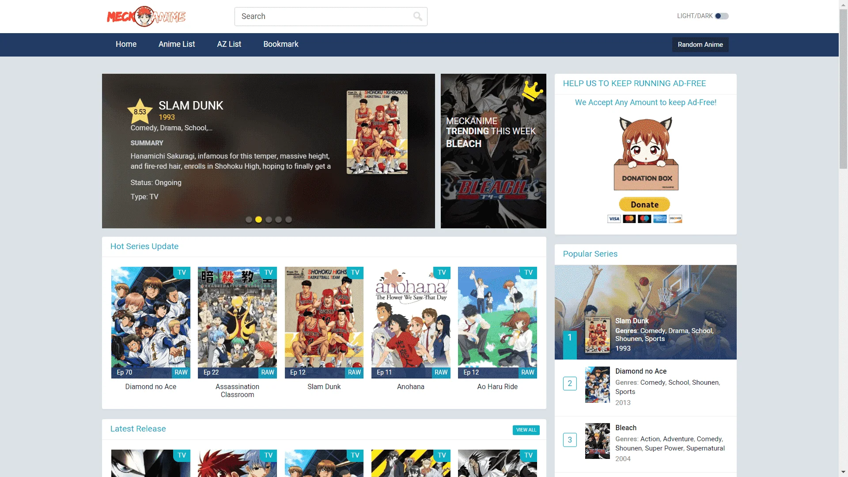Open the Home menu item
The image size is (848, 477).
pyautogui.click(x=126, y=44)
